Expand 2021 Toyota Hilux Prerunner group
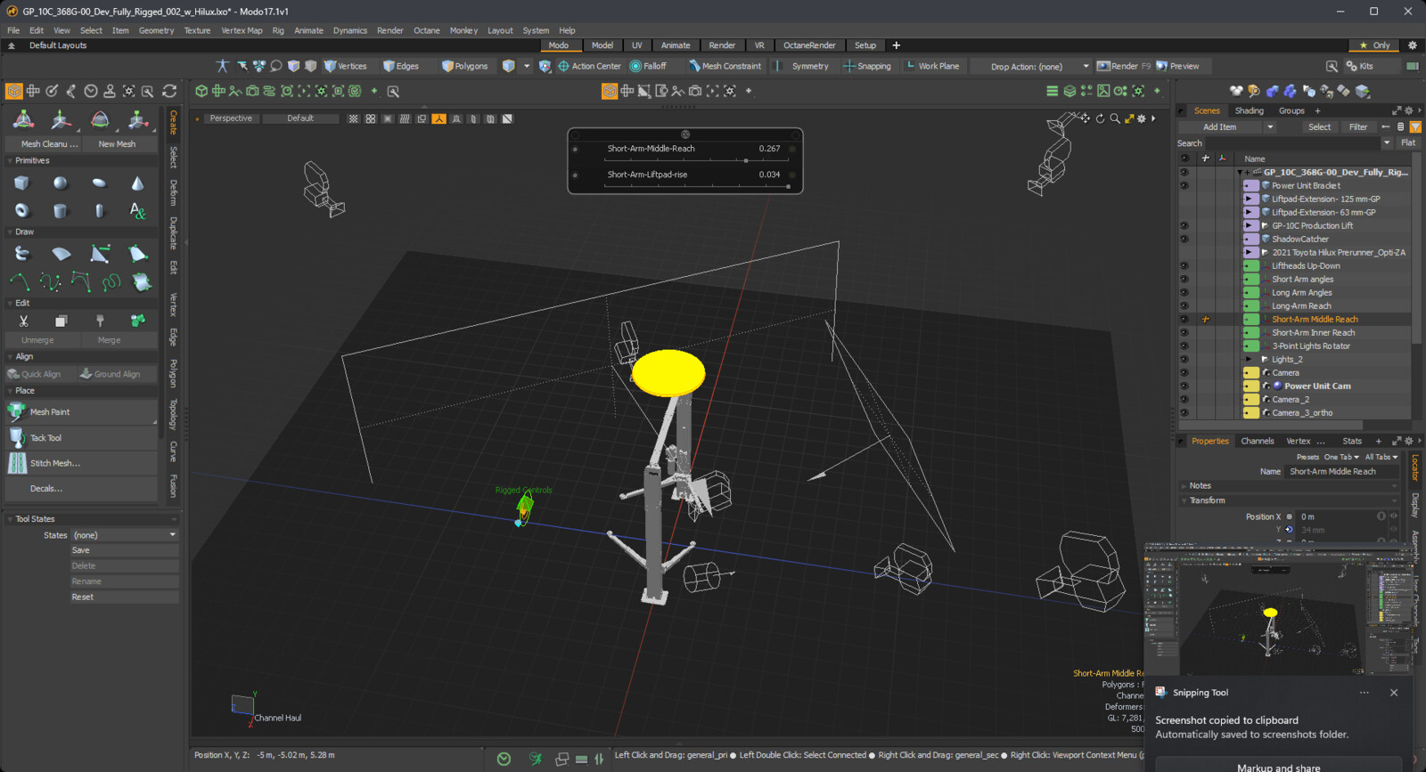 [x=1249, y=253]
